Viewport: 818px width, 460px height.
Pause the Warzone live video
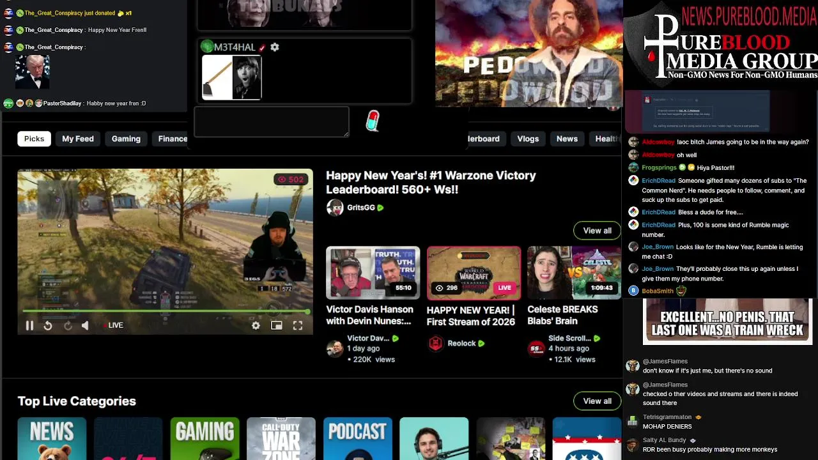pyautogui.click(x=29, y=325)
